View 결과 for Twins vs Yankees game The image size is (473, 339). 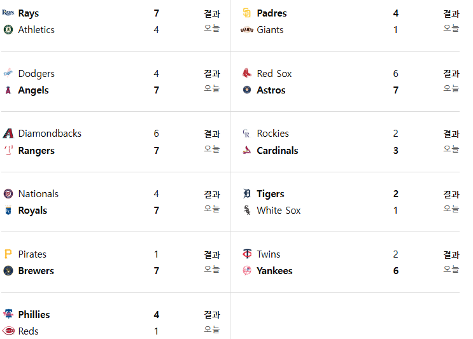click(x=451, y=254)
